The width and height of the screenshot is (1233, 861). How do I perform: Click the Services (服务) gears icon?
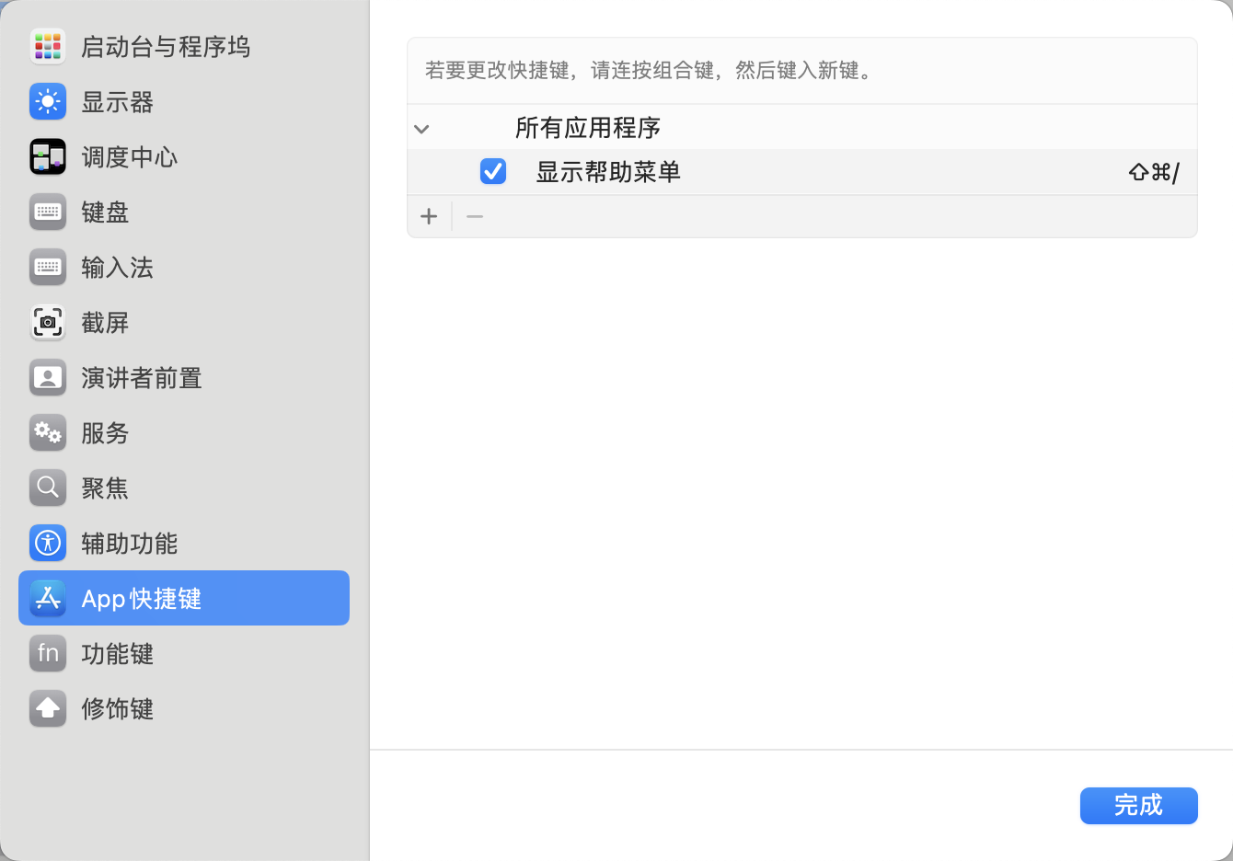(48, 432)
